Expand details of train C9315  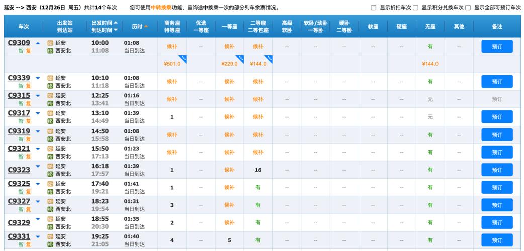pos(38,96)
